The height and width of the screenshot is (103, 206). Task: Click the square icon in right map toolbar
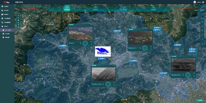click(202, 26)
